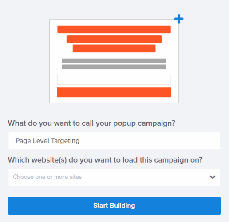Select the upper gray text line placeholder
The height and width of the screenshot is (222, 229).
tap(114, 61)
